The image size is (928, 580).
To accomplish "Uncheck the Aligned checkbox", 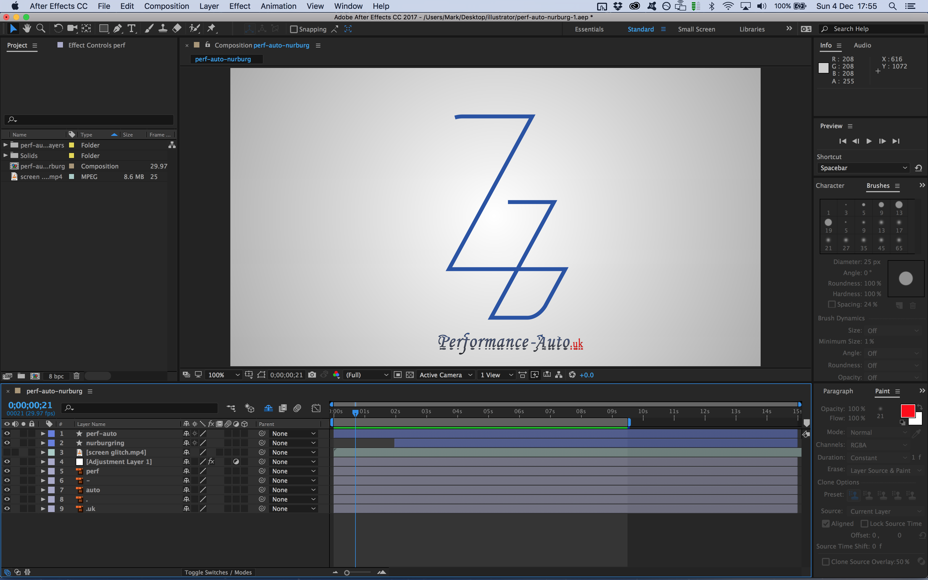I will click(826, 524).
